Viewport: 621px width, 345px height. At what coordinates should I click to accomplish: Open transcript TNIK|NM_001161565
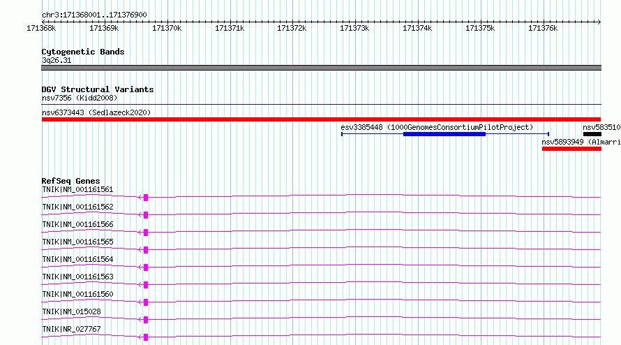(77, 242)
